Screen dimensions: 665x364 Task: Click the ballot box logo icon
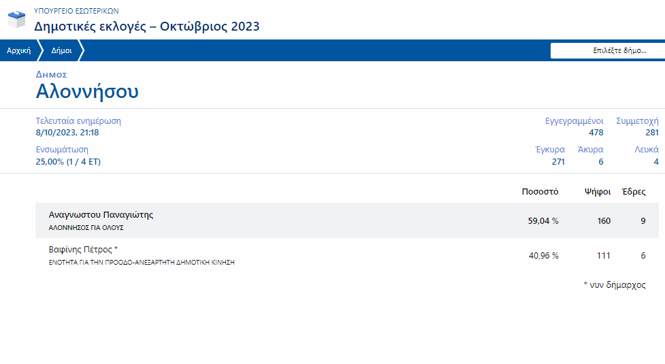pos(17,19)
